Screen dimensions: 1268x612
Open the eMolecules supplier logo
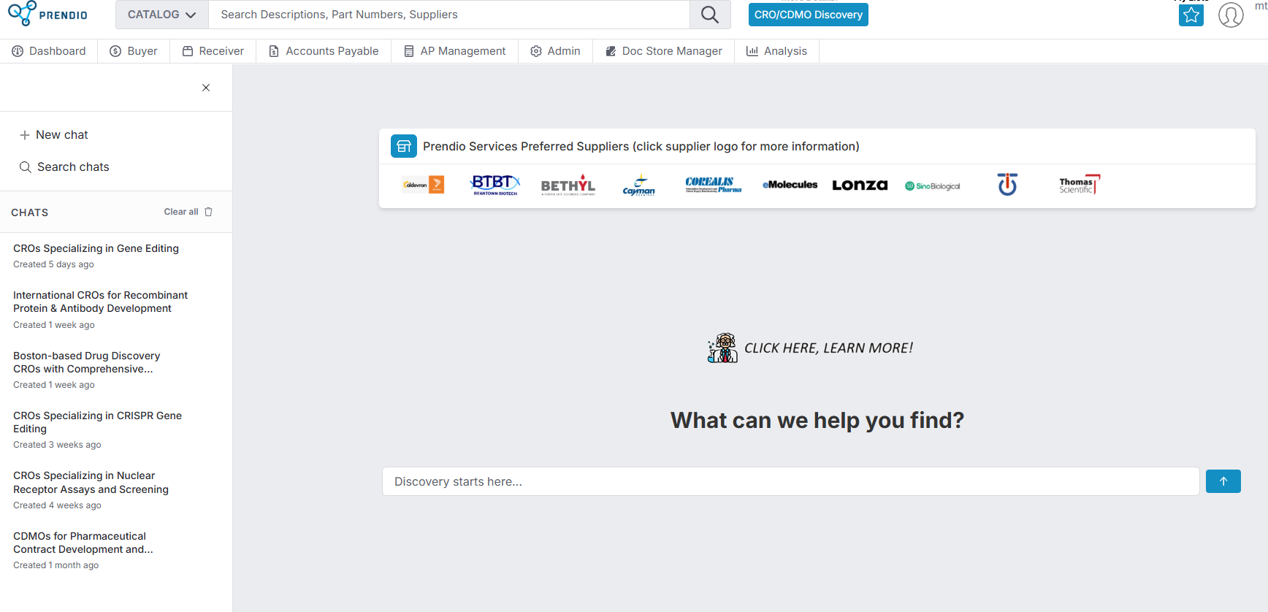790,185
